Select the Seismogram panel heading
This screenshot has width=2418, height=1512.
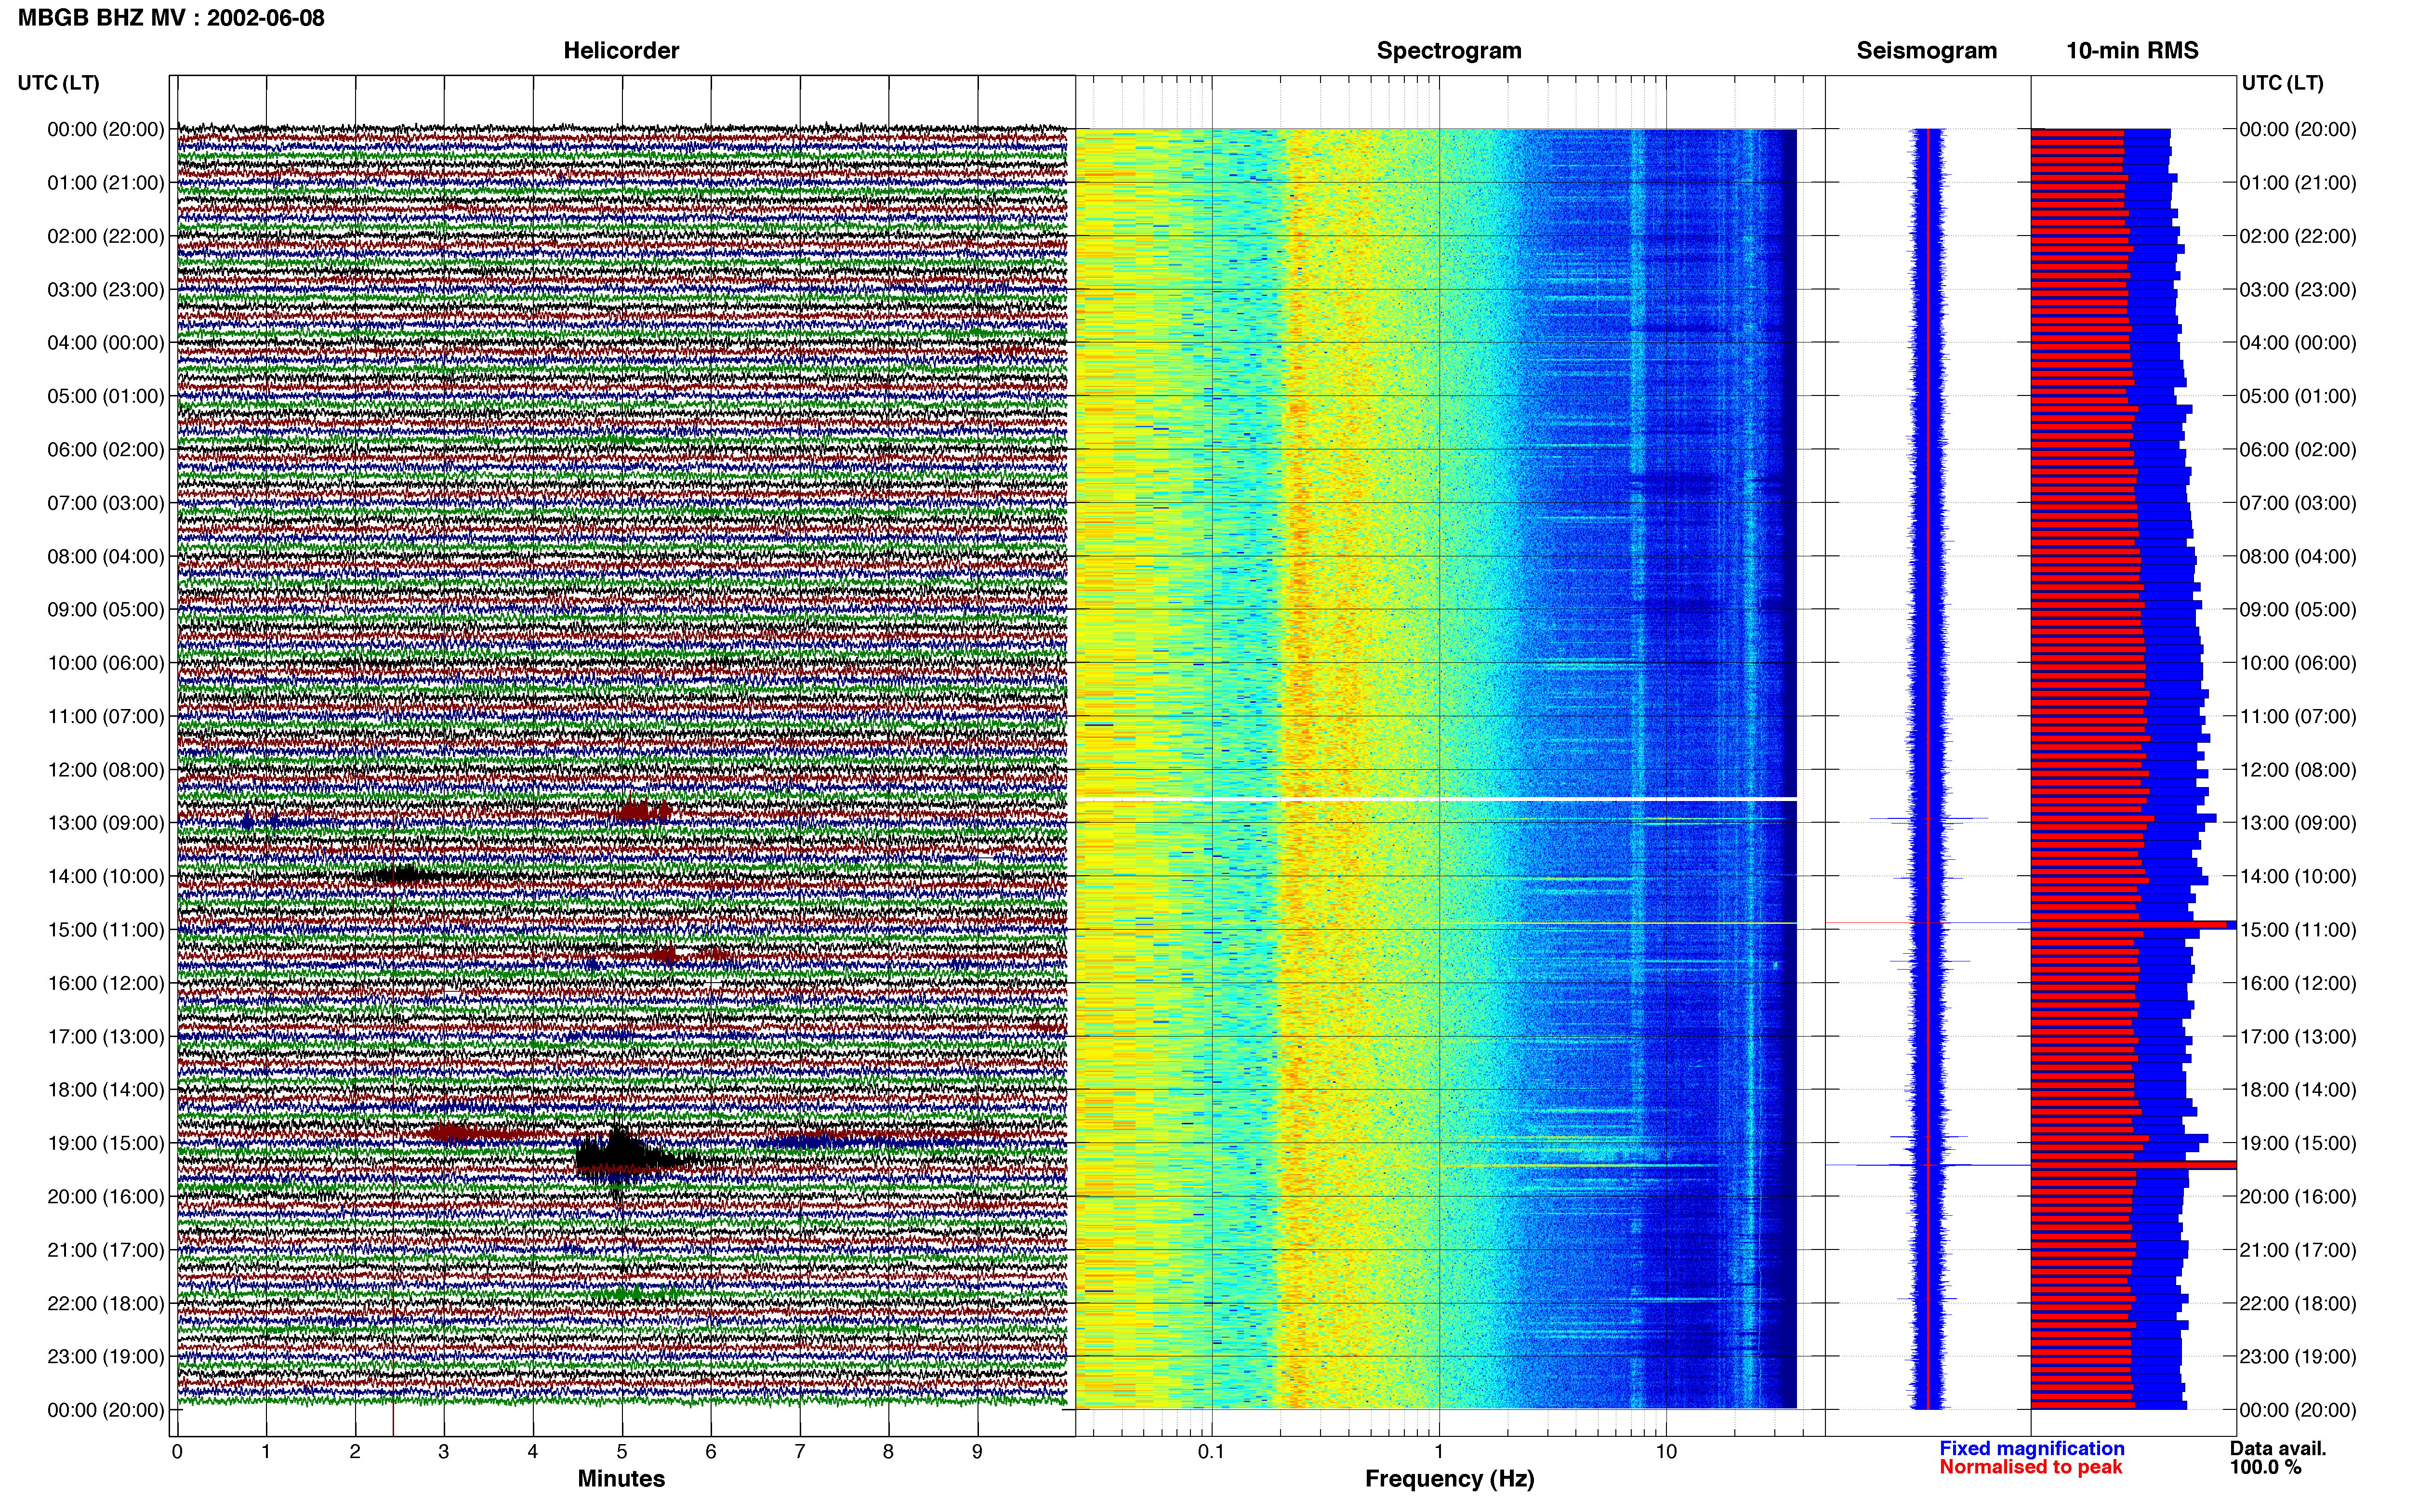pyautogui.click(x=1926, y=50)
